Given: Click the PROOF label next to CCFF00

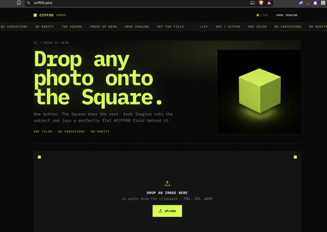Looking at the screenshot, I should 62,15.
